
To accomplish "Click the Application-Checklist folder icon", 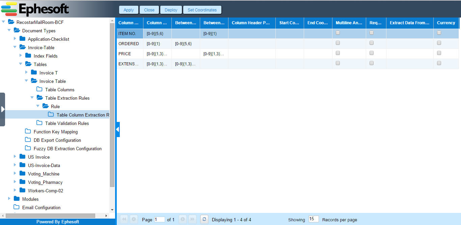I will pos(22,39).
